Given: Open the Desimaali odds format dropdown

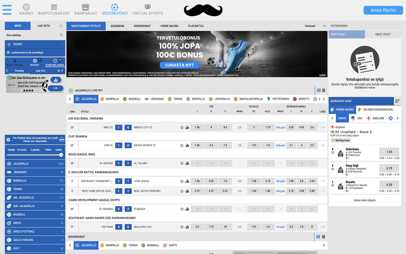Looking at the screenshot, I should 315,26.
